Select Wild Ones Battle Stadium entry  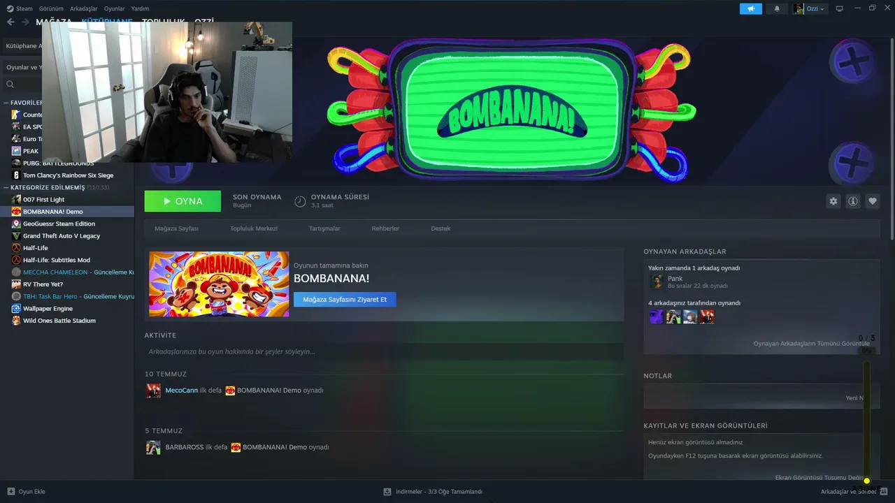pyautogui.click(x=59, y=321)
